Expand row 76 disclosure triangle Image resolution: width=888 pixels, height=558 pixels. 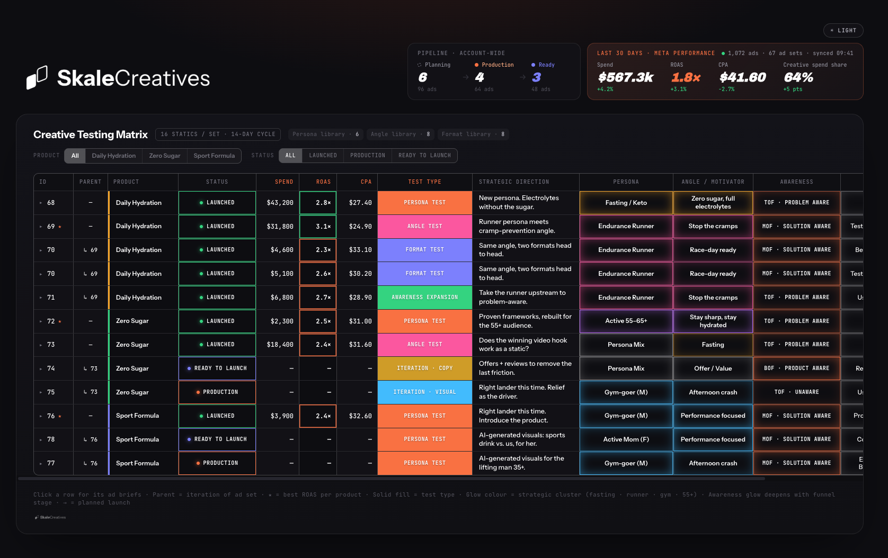tap(41, 416)
